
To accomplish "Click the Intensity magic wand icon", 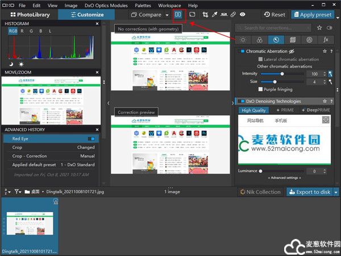I will [x=330, y=74].
